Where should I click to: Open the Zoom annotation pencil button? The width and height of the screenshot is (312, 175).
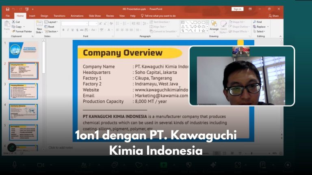(12, 147)
